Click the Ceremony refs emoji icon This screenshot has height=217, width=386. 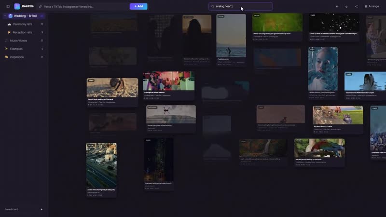(9, 24)
